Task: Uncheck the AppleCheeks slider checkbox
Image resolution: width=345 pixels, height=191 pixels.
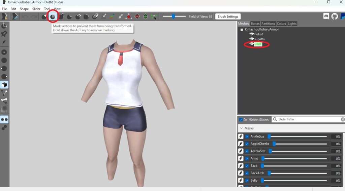Action: (x=247, y=144)
